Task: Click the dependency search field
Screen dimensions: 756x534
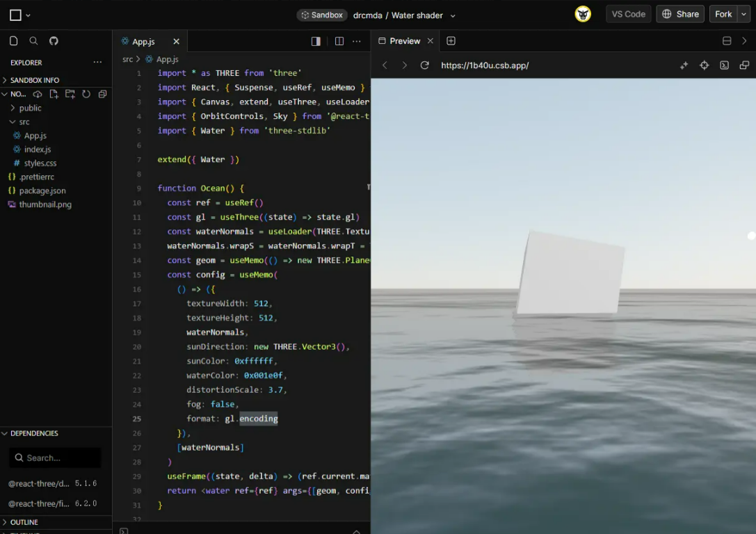Action: click(x=55, y=458)
